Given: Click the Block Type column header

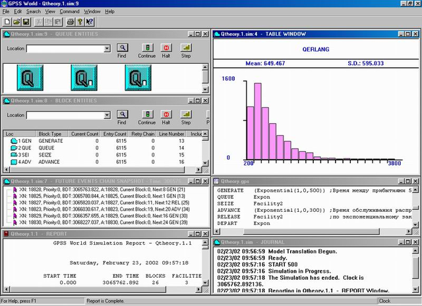Looking at the screenshot, I should (51, 134).
